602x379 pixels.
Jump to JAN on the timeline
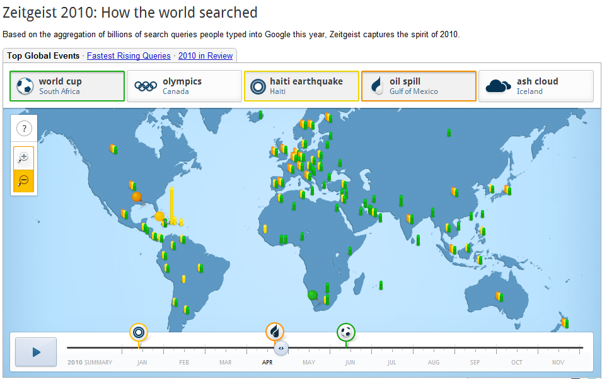[142, 362]
